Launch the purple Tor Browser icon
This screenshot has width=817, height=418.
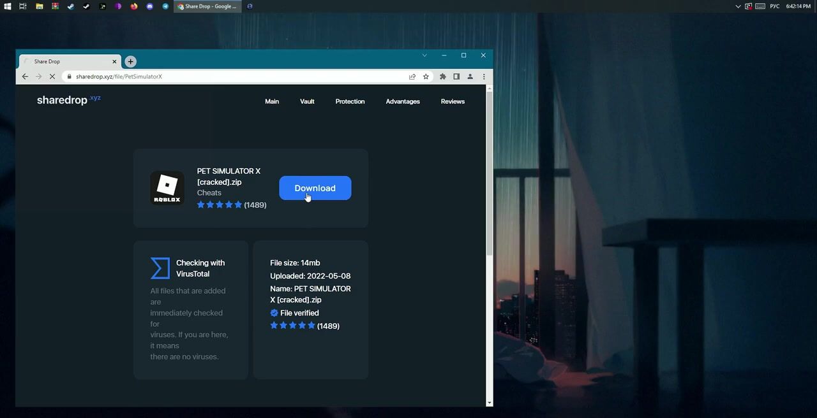tap(118, 6)
